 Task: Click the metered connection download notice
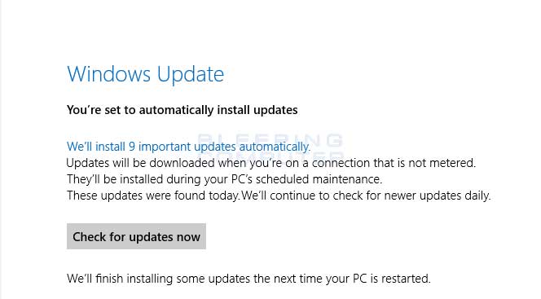270,163
